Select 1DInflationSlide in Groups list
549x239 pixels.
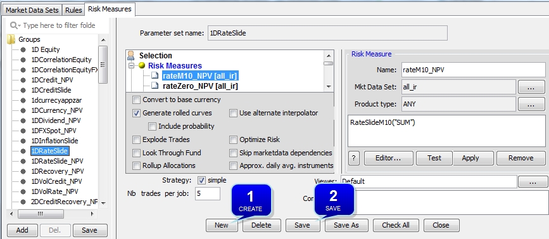click(x=54, y=141)
